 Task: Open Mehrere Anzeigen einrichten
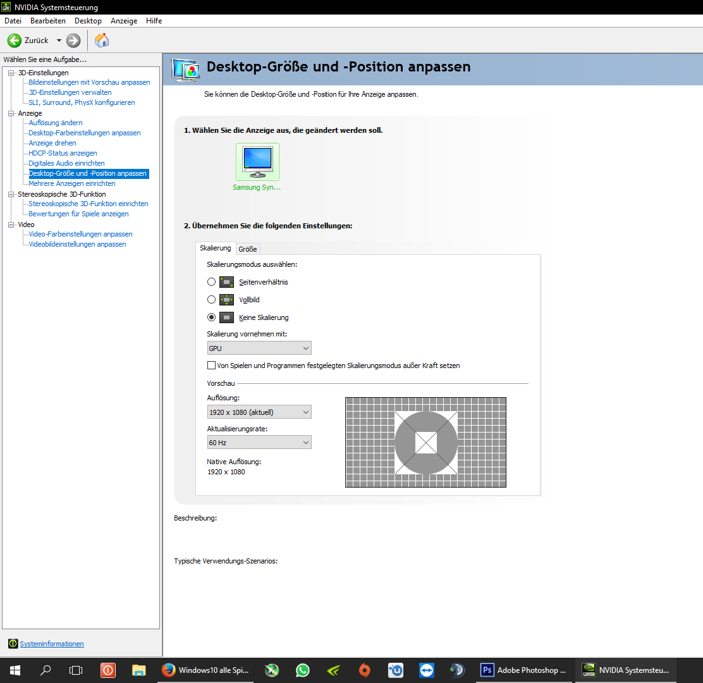(x=72, y=183)
